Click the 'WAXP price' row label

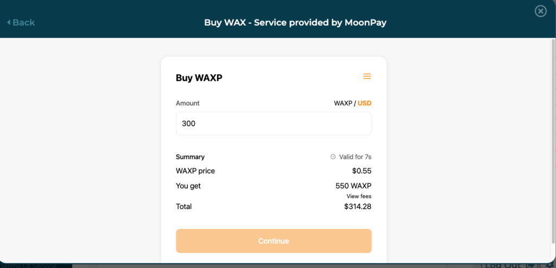195,171
